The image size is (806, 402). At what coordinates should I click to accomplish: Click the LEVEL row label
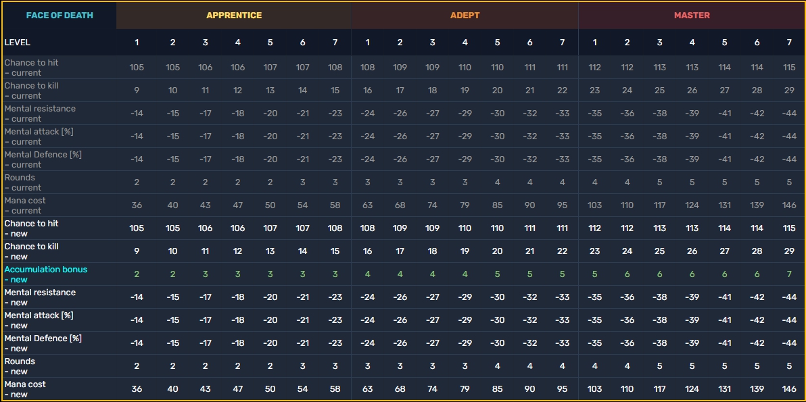pos(17,43)
